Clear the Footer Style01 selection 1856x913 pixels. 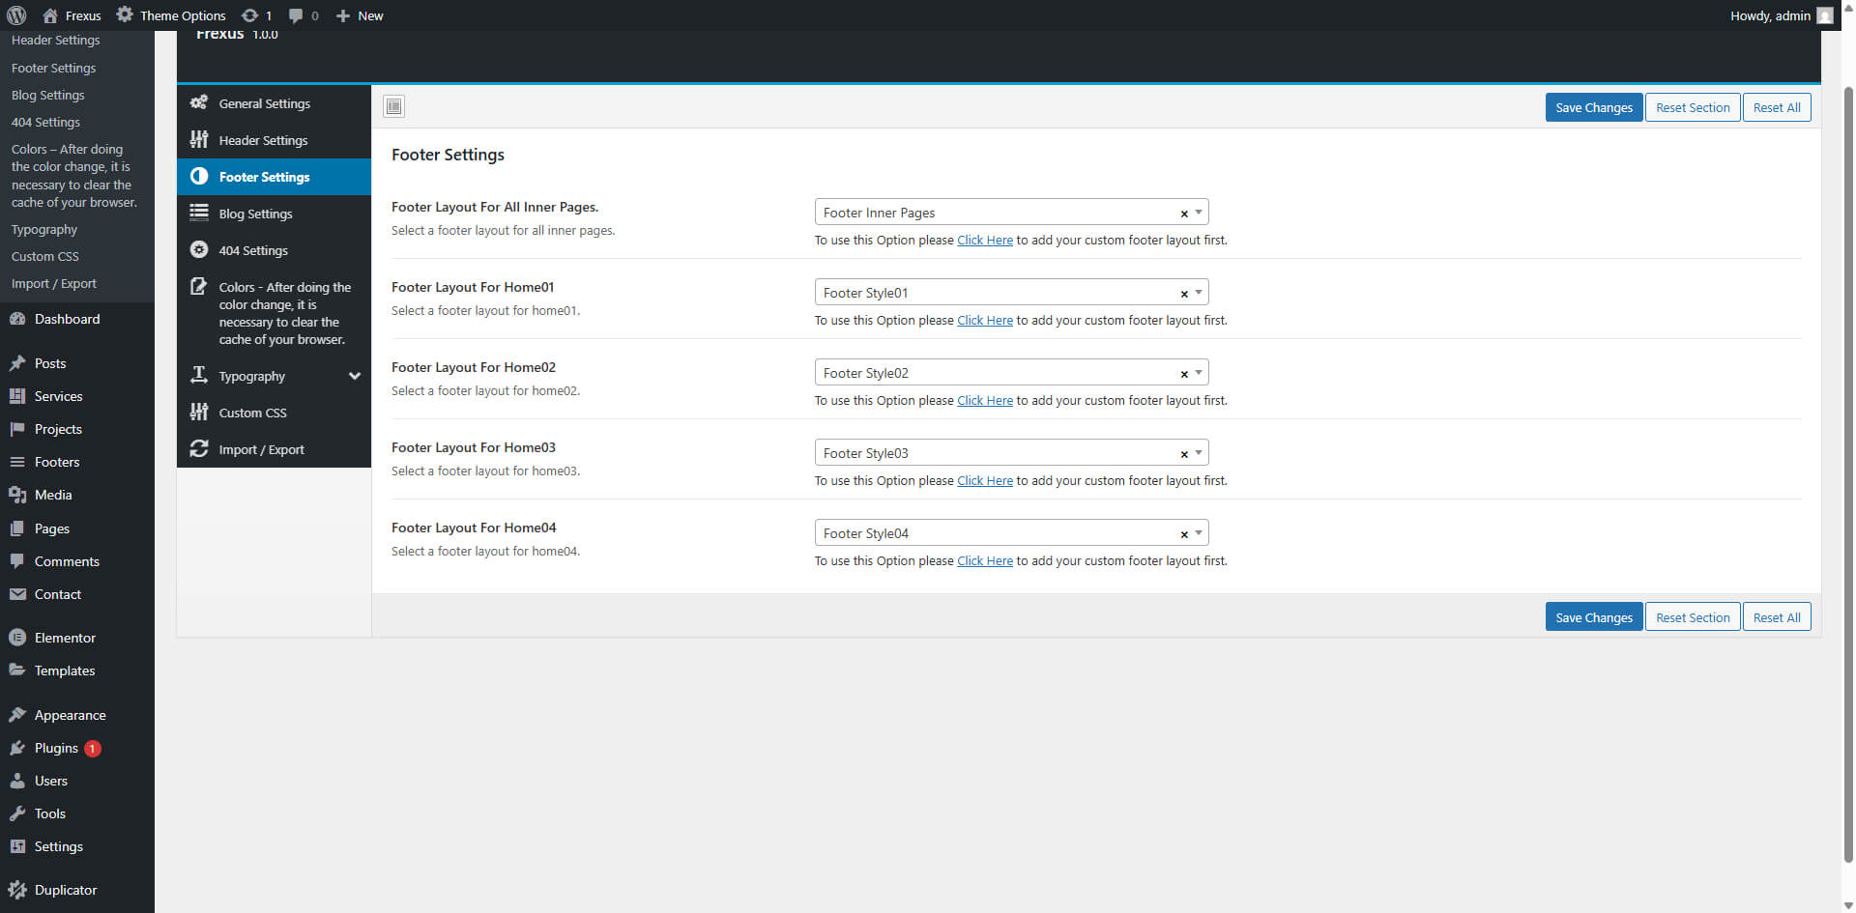pyautogui.click(x=1183, y=294)
